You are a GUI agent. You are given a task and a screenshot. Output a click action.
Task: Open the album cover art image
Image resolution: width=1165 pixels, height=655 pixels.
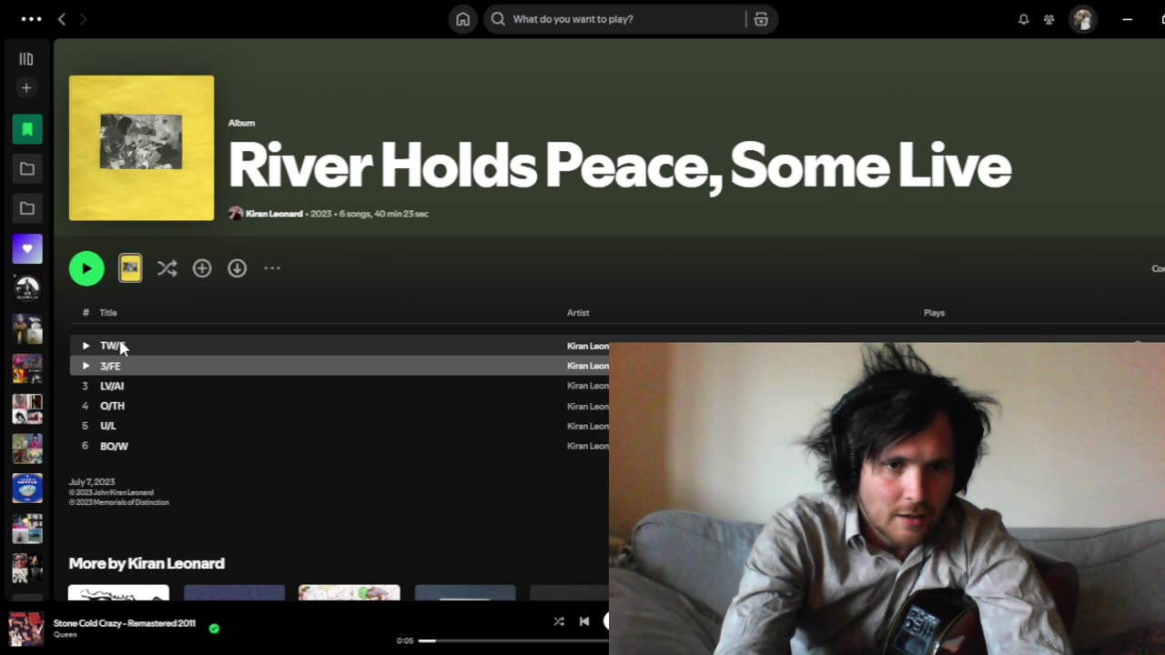pos(141,148)
